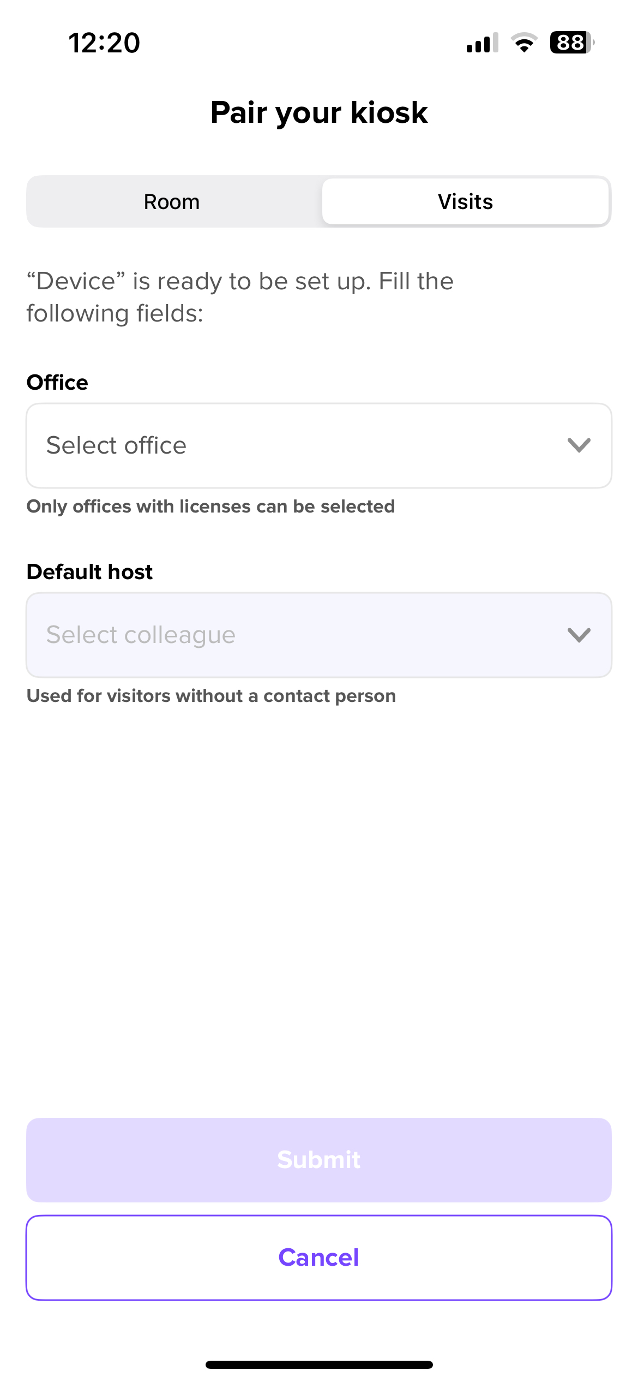Click the 'Office' field label
This screenshot has width=638, height=1382.
[x=57, y=383]
